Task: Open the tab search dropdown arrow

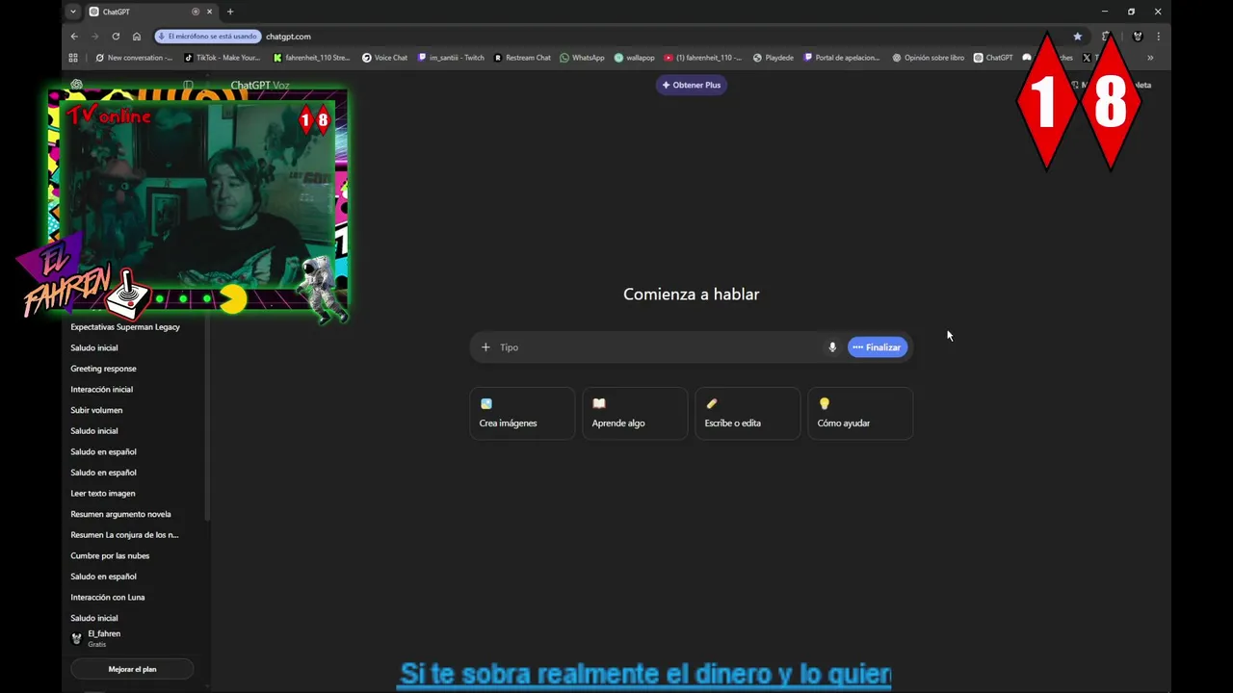Action: click(x=73, y=12)
